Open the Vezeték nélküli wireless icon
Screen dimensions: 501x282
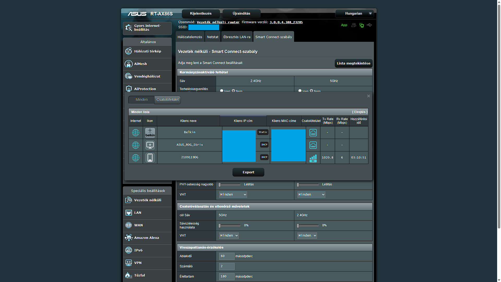(x=128, y=200)
